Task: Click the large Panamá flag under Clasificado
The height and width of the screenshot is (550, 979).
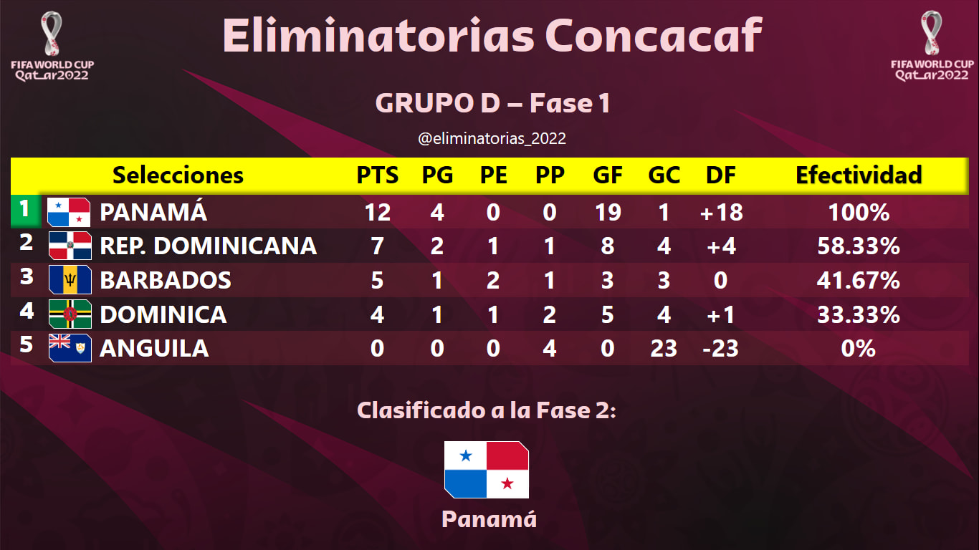Action: [487, 470]
